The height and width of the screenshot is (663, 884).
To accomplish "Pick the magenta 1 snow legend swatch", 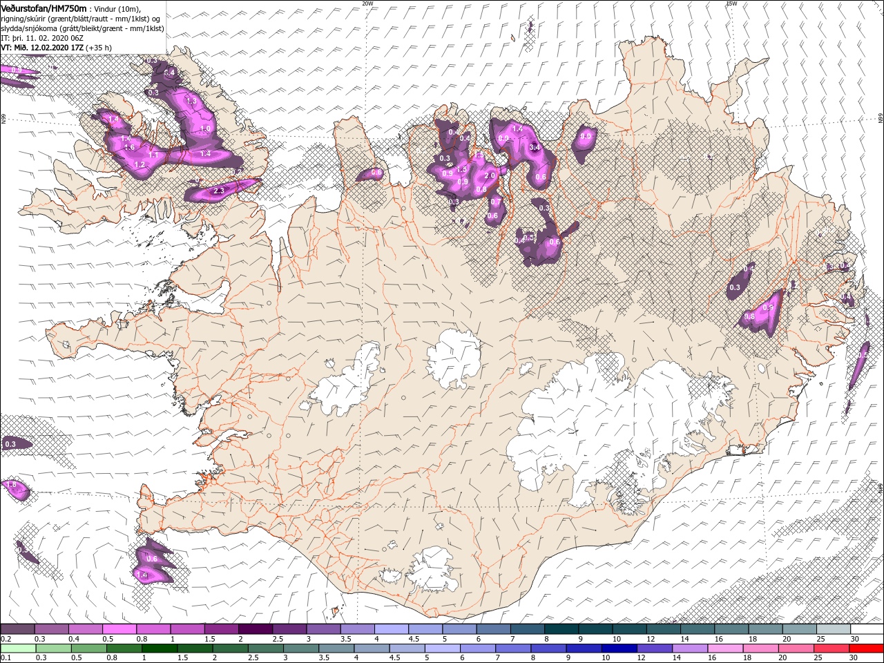I will [187, 629].
